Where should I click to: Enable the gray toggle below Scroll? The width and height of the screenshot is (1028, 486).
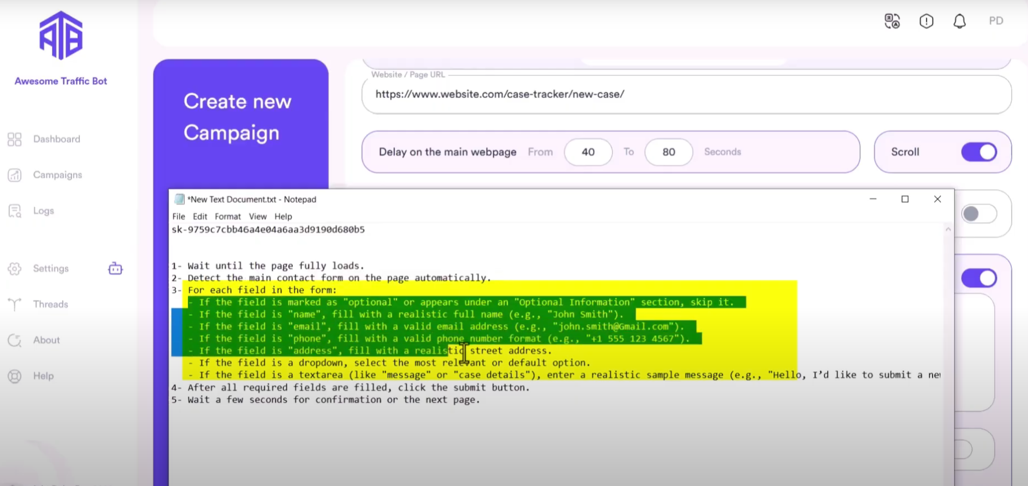click(x=979, y=214)
